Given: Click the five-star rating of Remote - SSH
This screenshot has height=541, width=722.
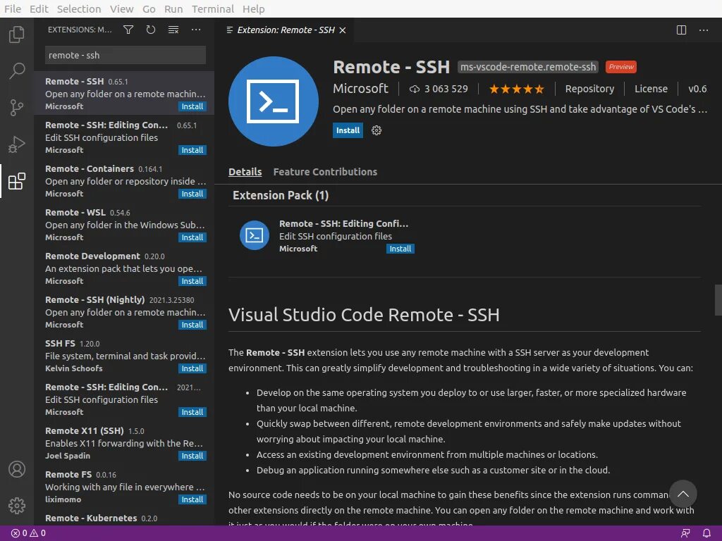Looking at the screenshot, I should [516, 89].
